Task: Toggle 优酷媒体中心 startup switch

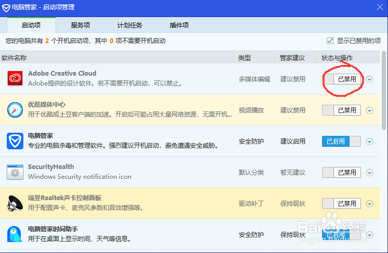Action: click(x=341, y=110)
